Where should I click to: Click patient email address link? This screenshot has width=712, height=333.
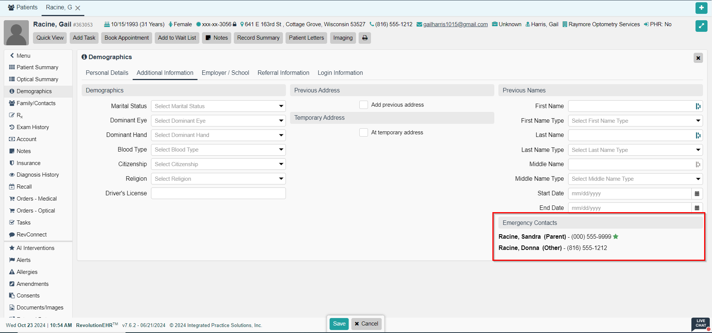[x=455, y=24]
